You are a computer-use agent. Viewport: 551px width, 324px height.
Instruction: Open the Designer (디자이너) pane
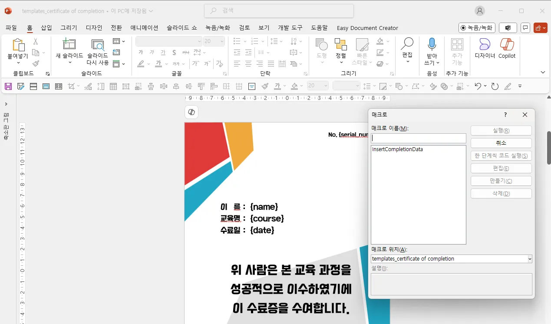point(485,45)
